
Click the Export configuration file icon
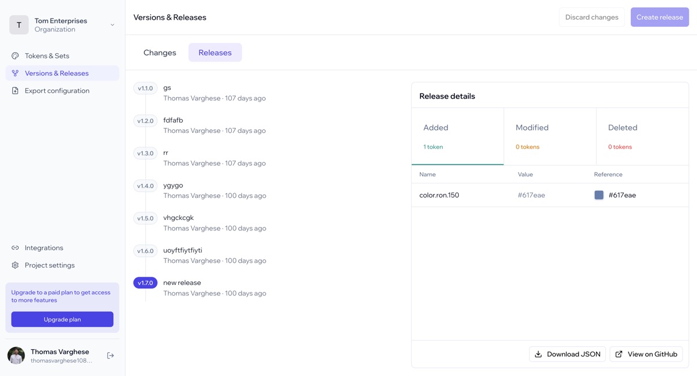pyautogui.click(x=15, y=91)
